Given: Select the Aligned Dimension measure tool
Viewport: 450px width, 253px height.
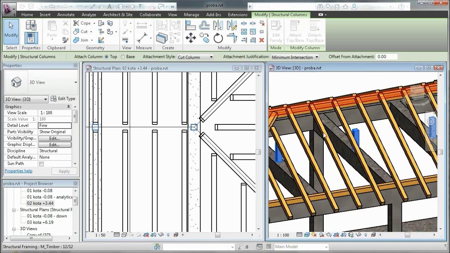Looking at the screenshot, I should [x=142, y=38].
